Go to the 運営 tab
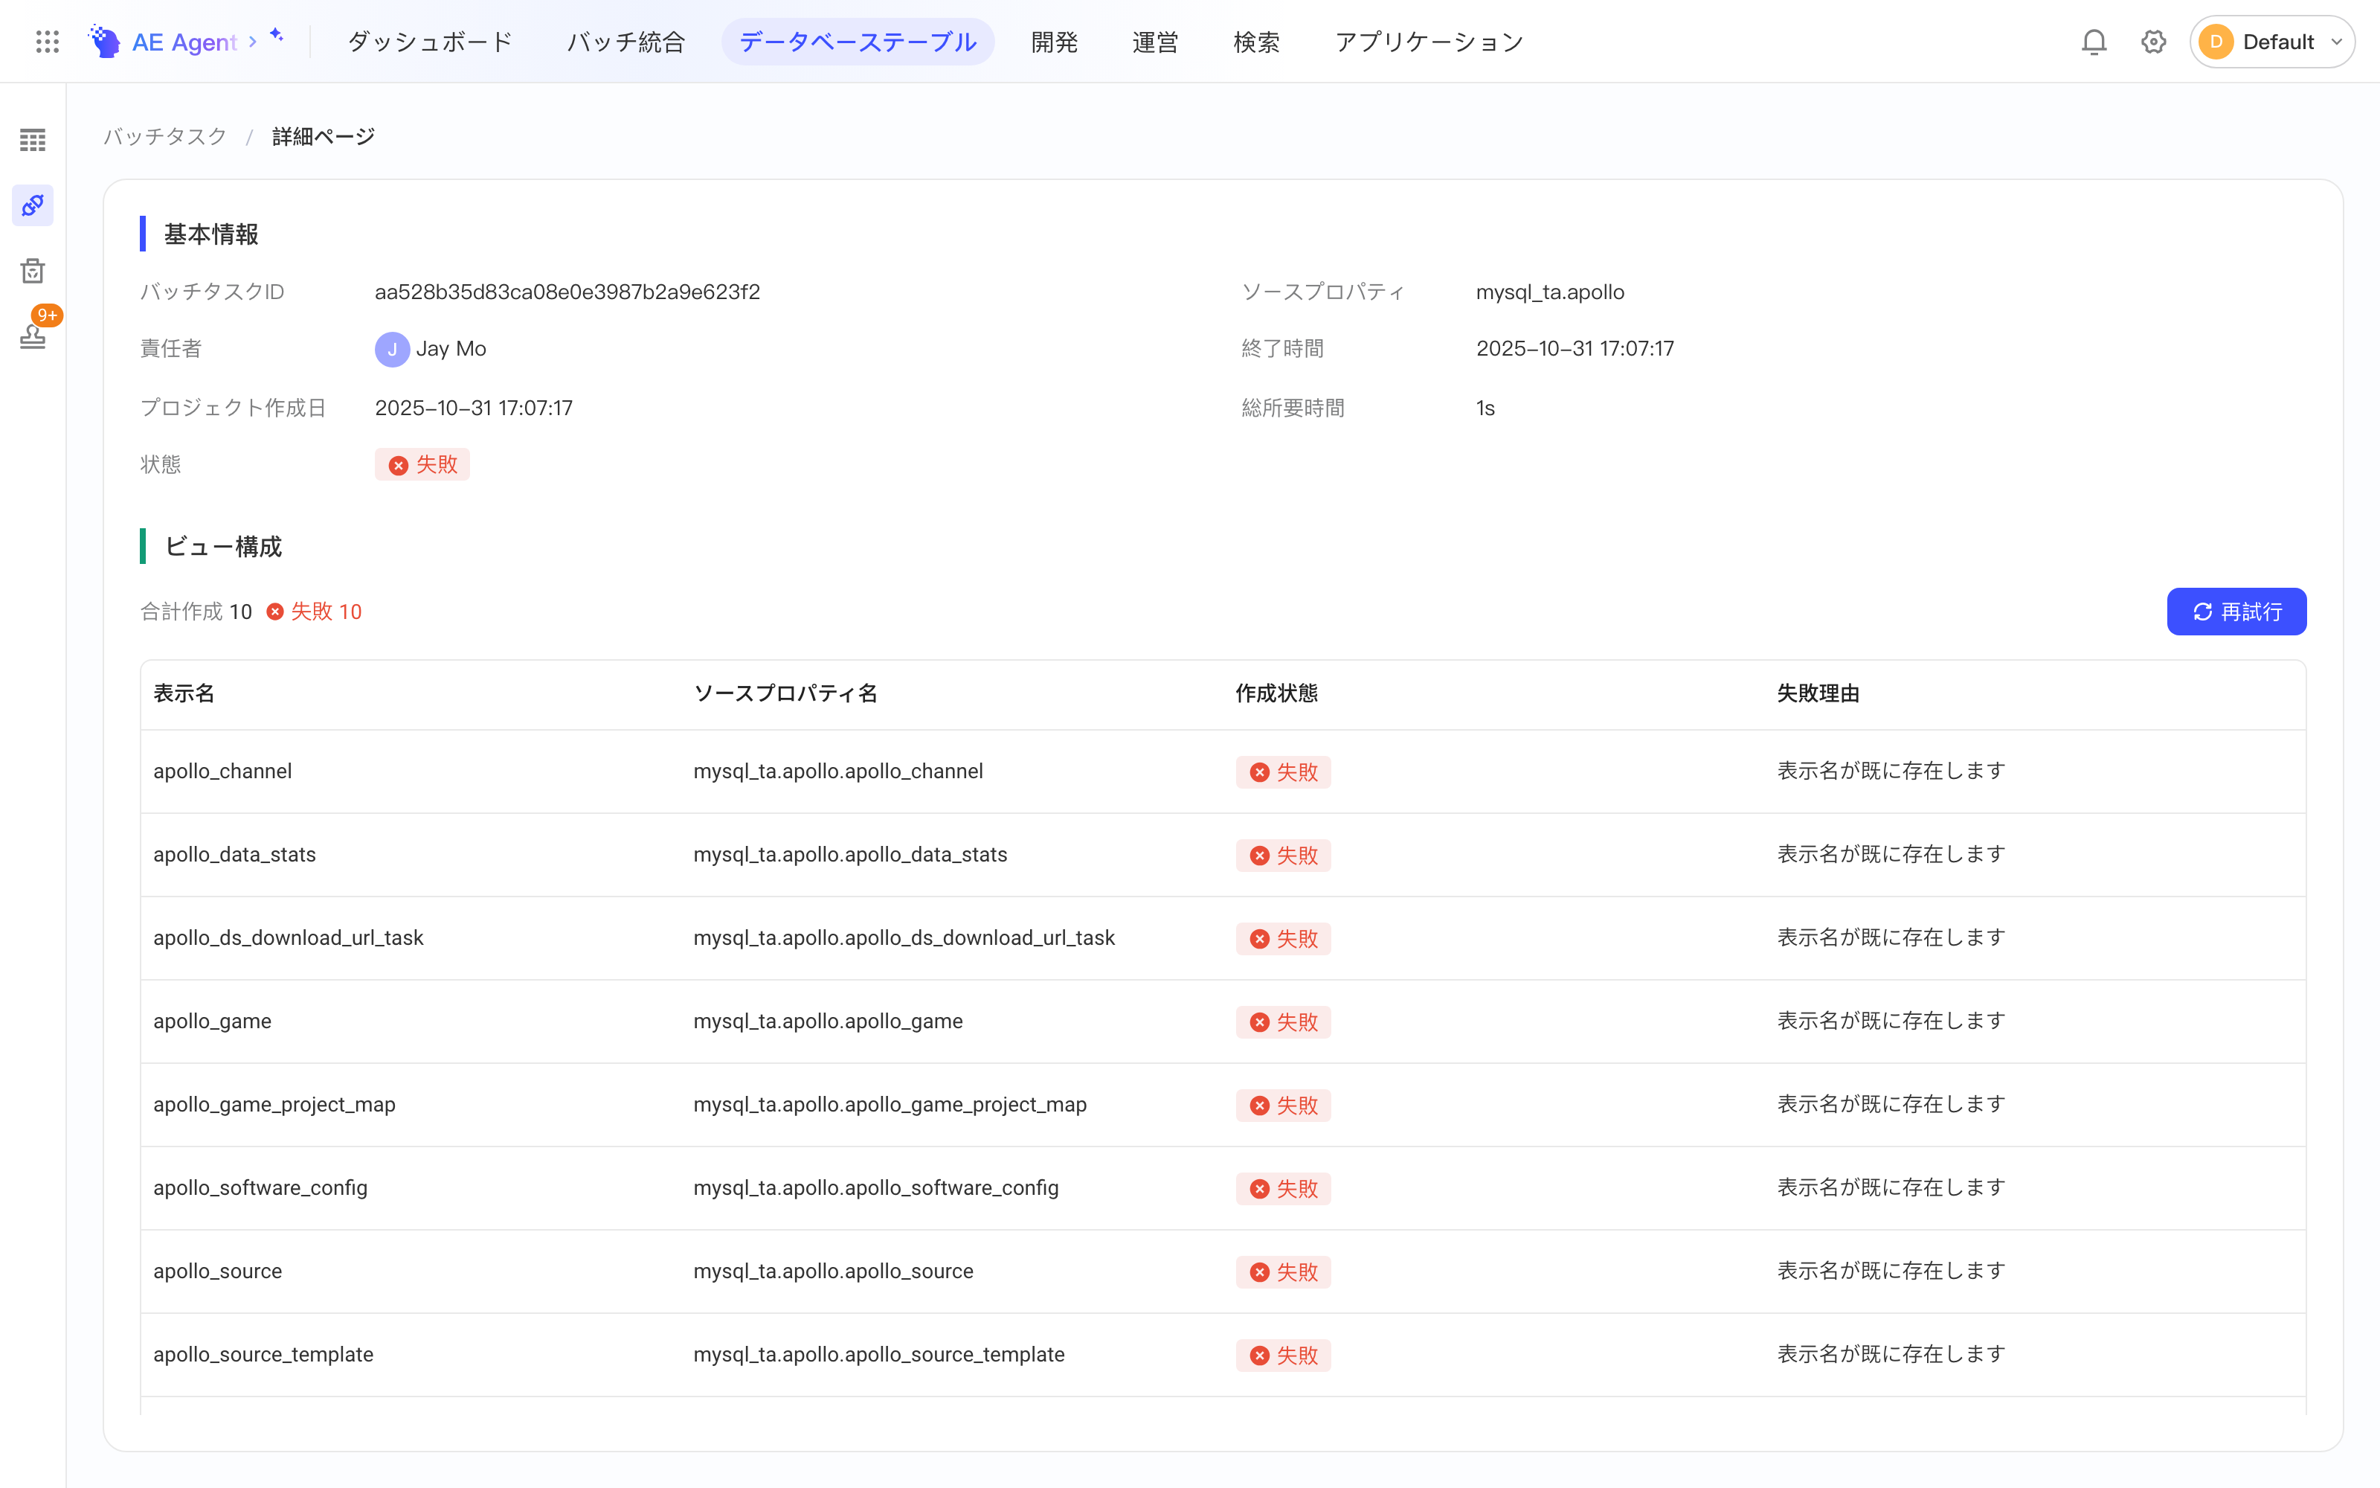Viewport: 2380px width, 1488px height. 1154,42
